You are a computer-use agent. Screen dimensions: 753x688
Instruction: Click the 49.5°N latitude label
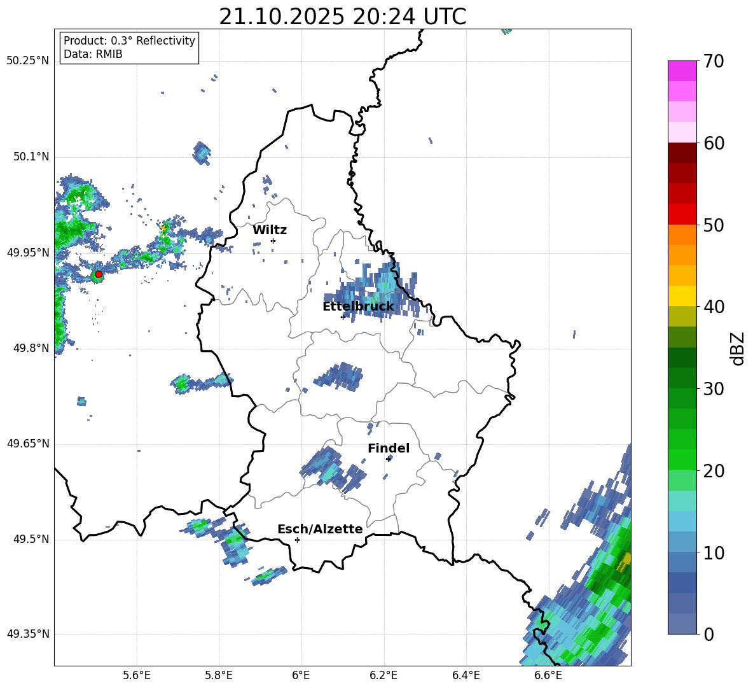click(31, 539)
